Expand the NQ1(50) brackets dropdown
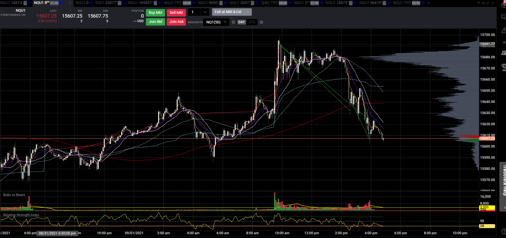 (x=216, y=22)
